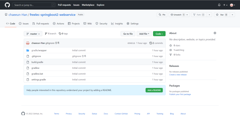The height and width of the screenshot is (117, 240).
Task: Open chaeeun-Han avatar in commit row
Action: pyautogui.click(x=28, y=43)
